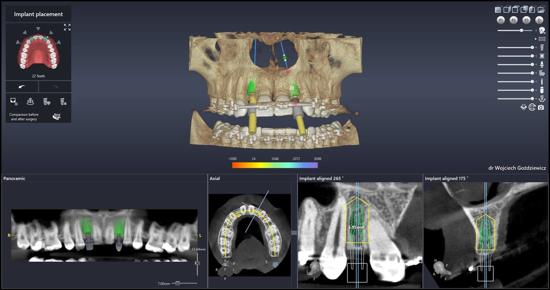Click the Implant placement header tab
Viewport: 550px width, 290px height.
pyautogui.click(x=38, y=14)
